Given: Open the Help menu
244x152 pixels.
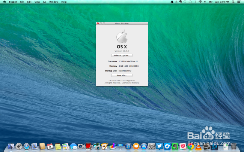Looking at the screenshot, I should point(64,2).
